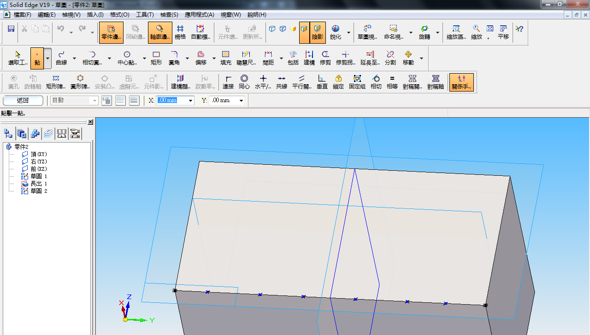Toggle the 銳化 sharpen display option
The image size is (590, 335).
click(335, 33)
